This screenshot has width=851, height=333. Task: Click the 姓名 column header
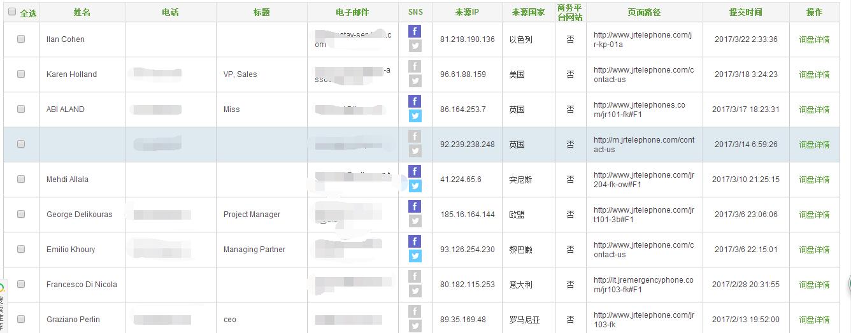tap(82, 12)
